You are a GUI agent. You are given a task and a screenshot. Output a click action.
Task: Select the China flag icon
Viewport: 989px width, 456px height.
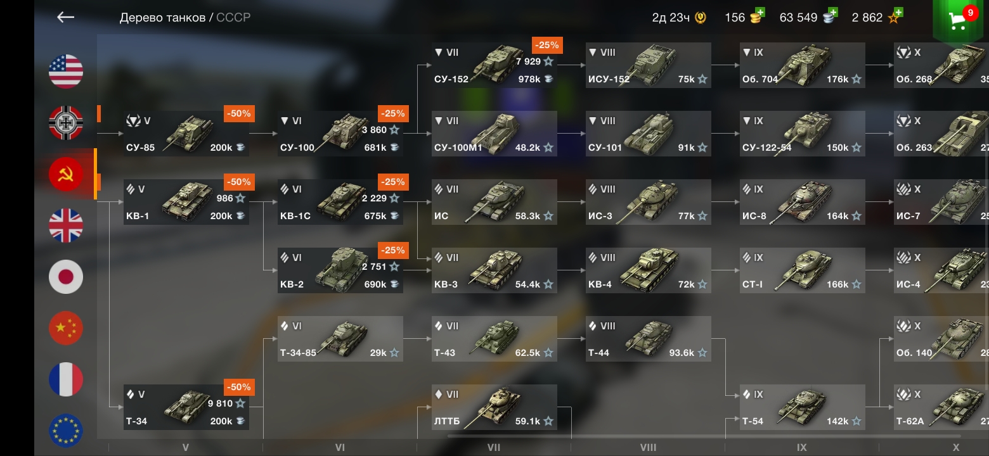pos(66,328)
